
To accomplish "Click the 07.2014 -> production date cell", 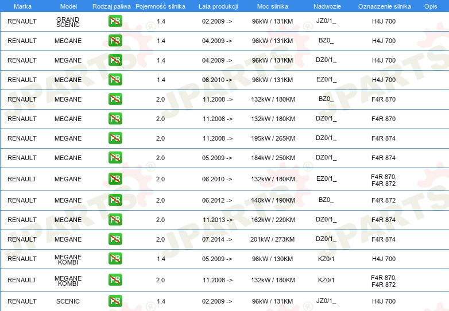I will click(x=217, y=239).
